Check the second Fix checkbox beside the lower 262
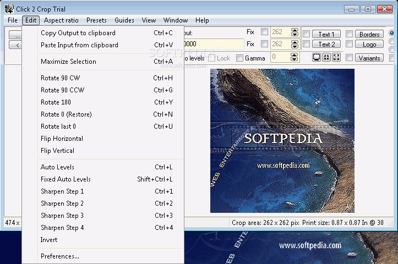This screenshot has height=264, width=398. tap(264, 44)
